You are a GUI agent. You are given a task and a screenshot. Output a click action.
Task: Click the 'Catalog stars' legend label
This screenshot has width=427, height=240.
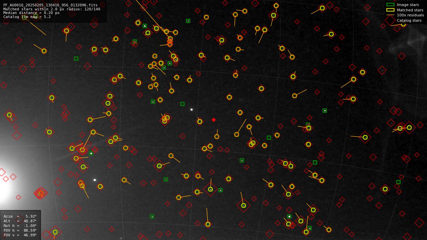click(x=409, y=20)
